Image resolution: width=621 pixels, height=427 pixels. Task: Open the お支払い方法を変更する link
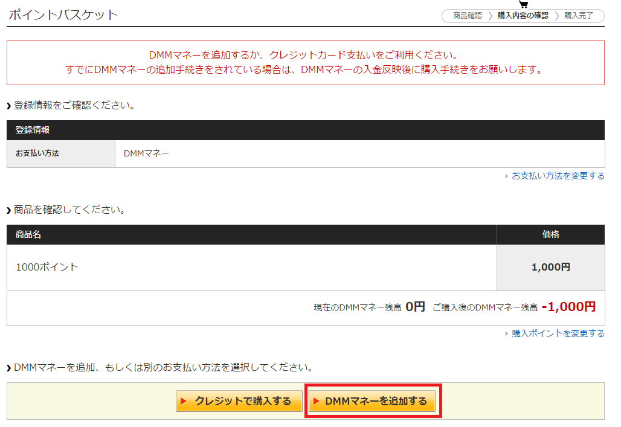point(558,176)
